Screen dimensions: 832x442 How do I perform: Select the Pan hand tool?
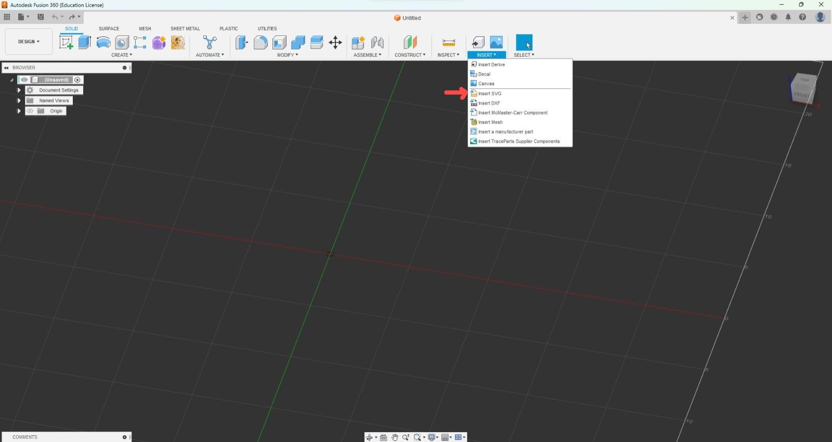tap(395, 437)
